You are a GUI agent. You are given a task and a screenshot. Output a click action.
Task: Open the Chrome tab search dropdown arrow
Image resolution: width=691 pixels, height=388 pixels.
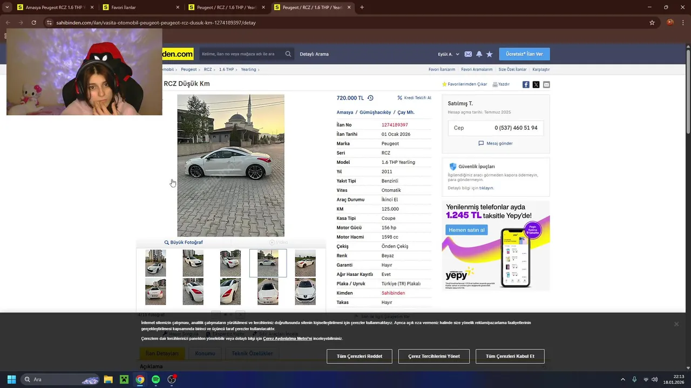tap(7, 8)
